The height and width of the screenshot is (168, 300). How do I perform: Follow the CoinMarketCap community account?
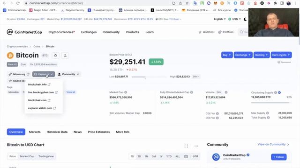click(x=279, y=157)
